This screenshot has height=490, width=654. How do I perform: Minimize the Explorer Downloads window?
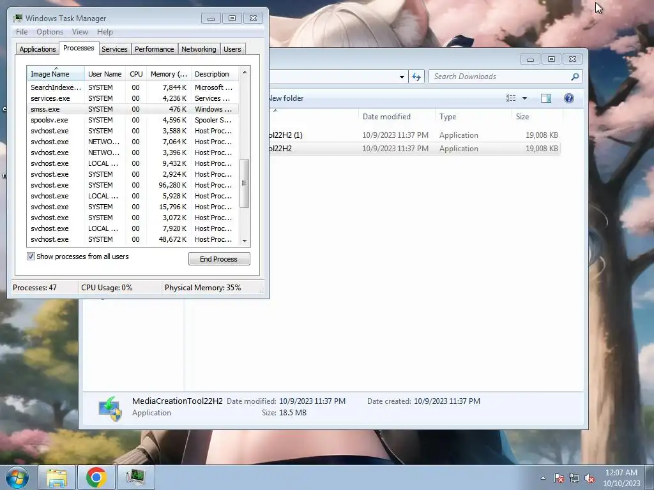pos(530,59)
